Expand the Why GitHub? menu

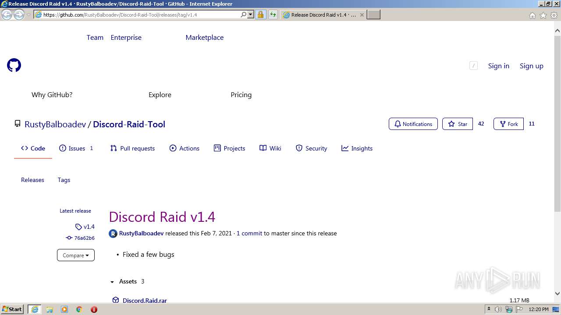pos(52,95)
